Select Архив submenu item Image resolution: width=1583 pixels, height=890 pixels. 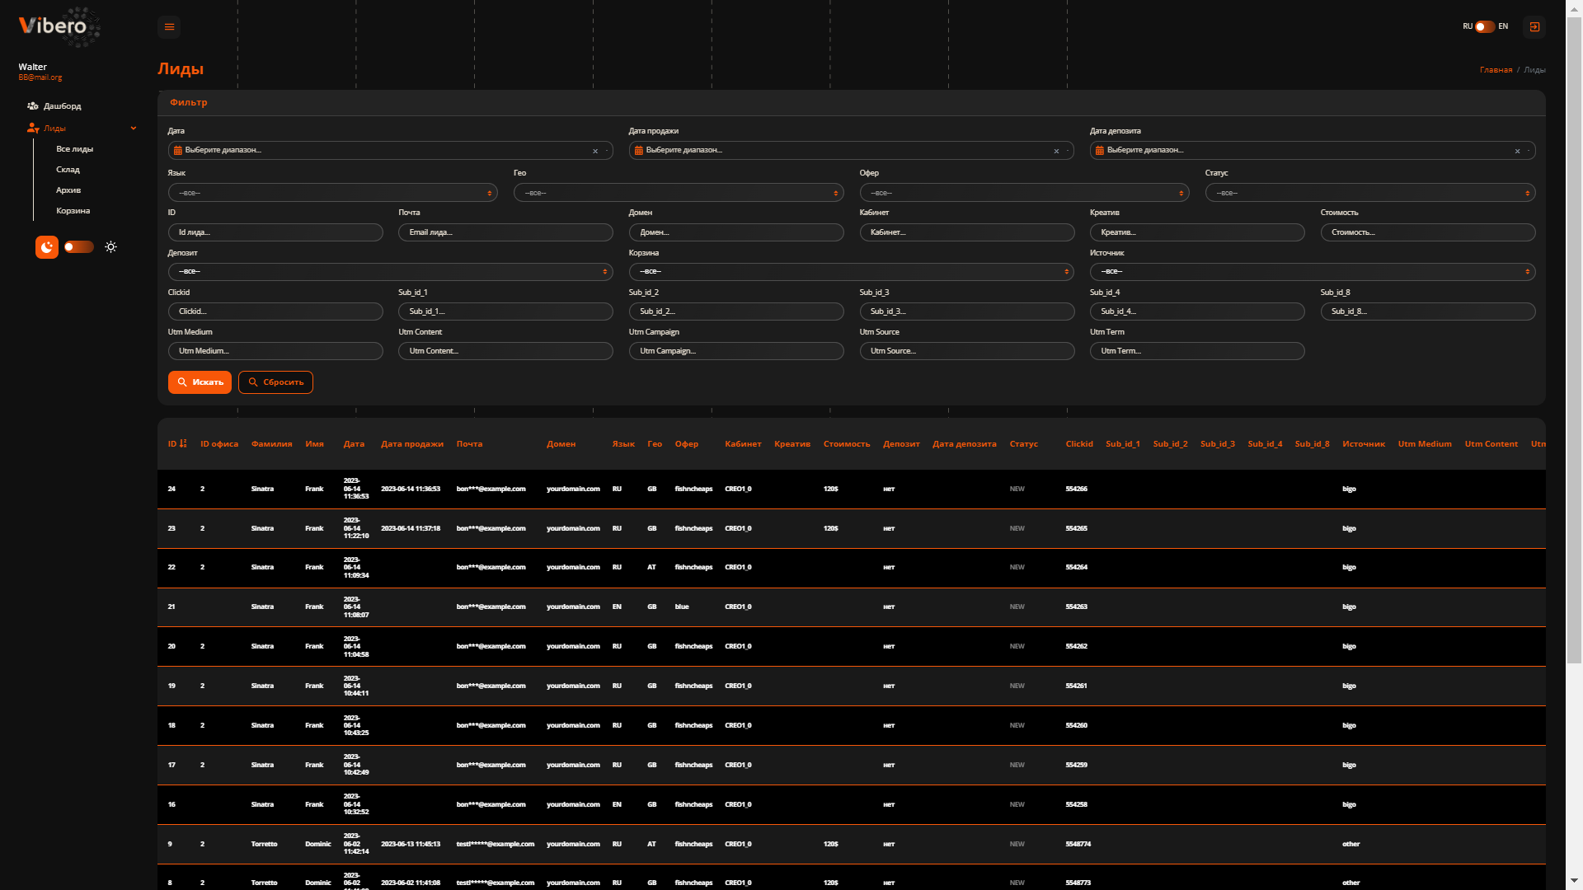click(68, 190)
